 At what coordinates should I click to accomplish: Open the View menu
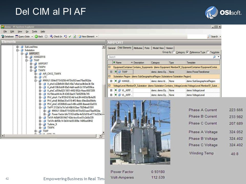point(20,31)
